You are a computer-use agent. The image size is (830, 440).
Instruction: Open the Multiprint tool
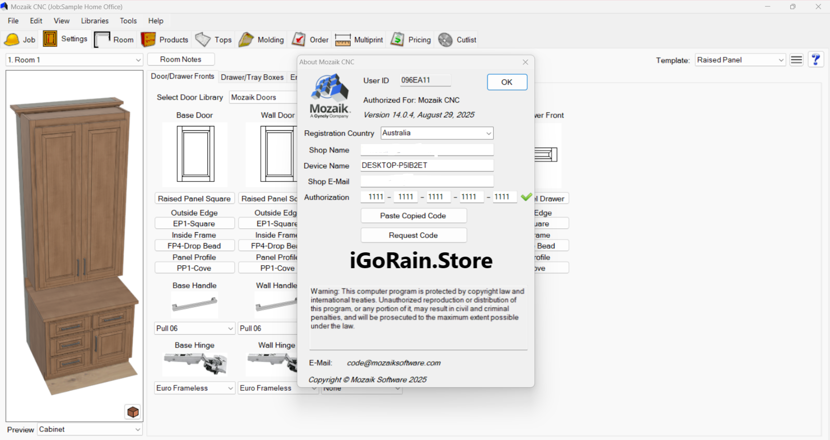[359, 39]
